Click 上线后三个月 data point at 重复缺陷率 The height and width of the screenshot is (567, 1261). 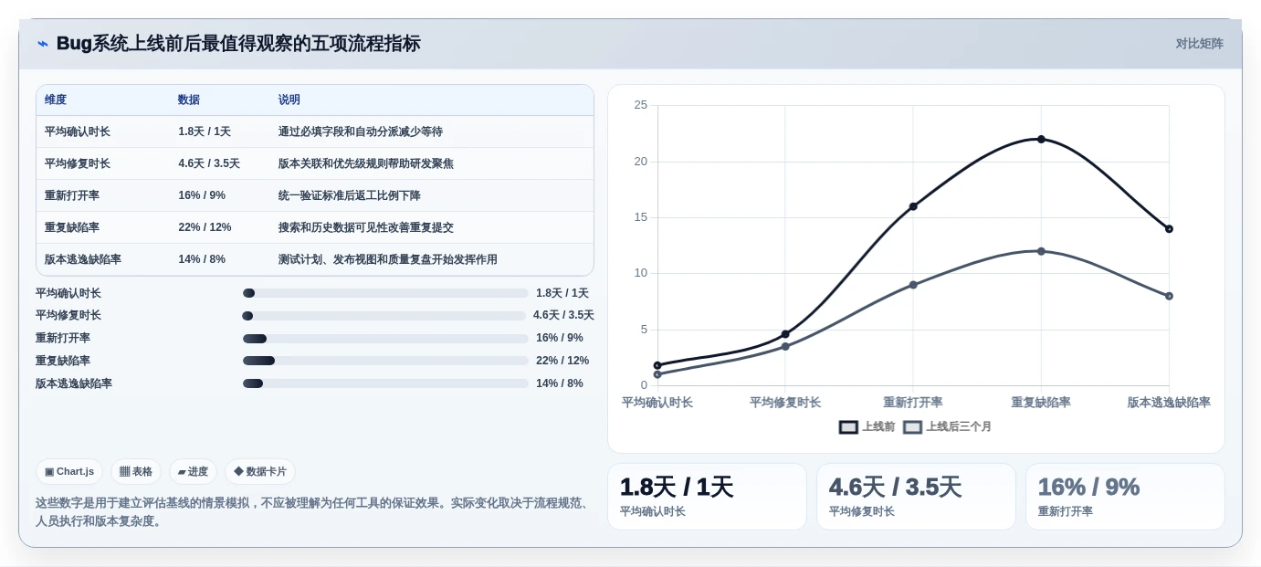point(1041,251)
